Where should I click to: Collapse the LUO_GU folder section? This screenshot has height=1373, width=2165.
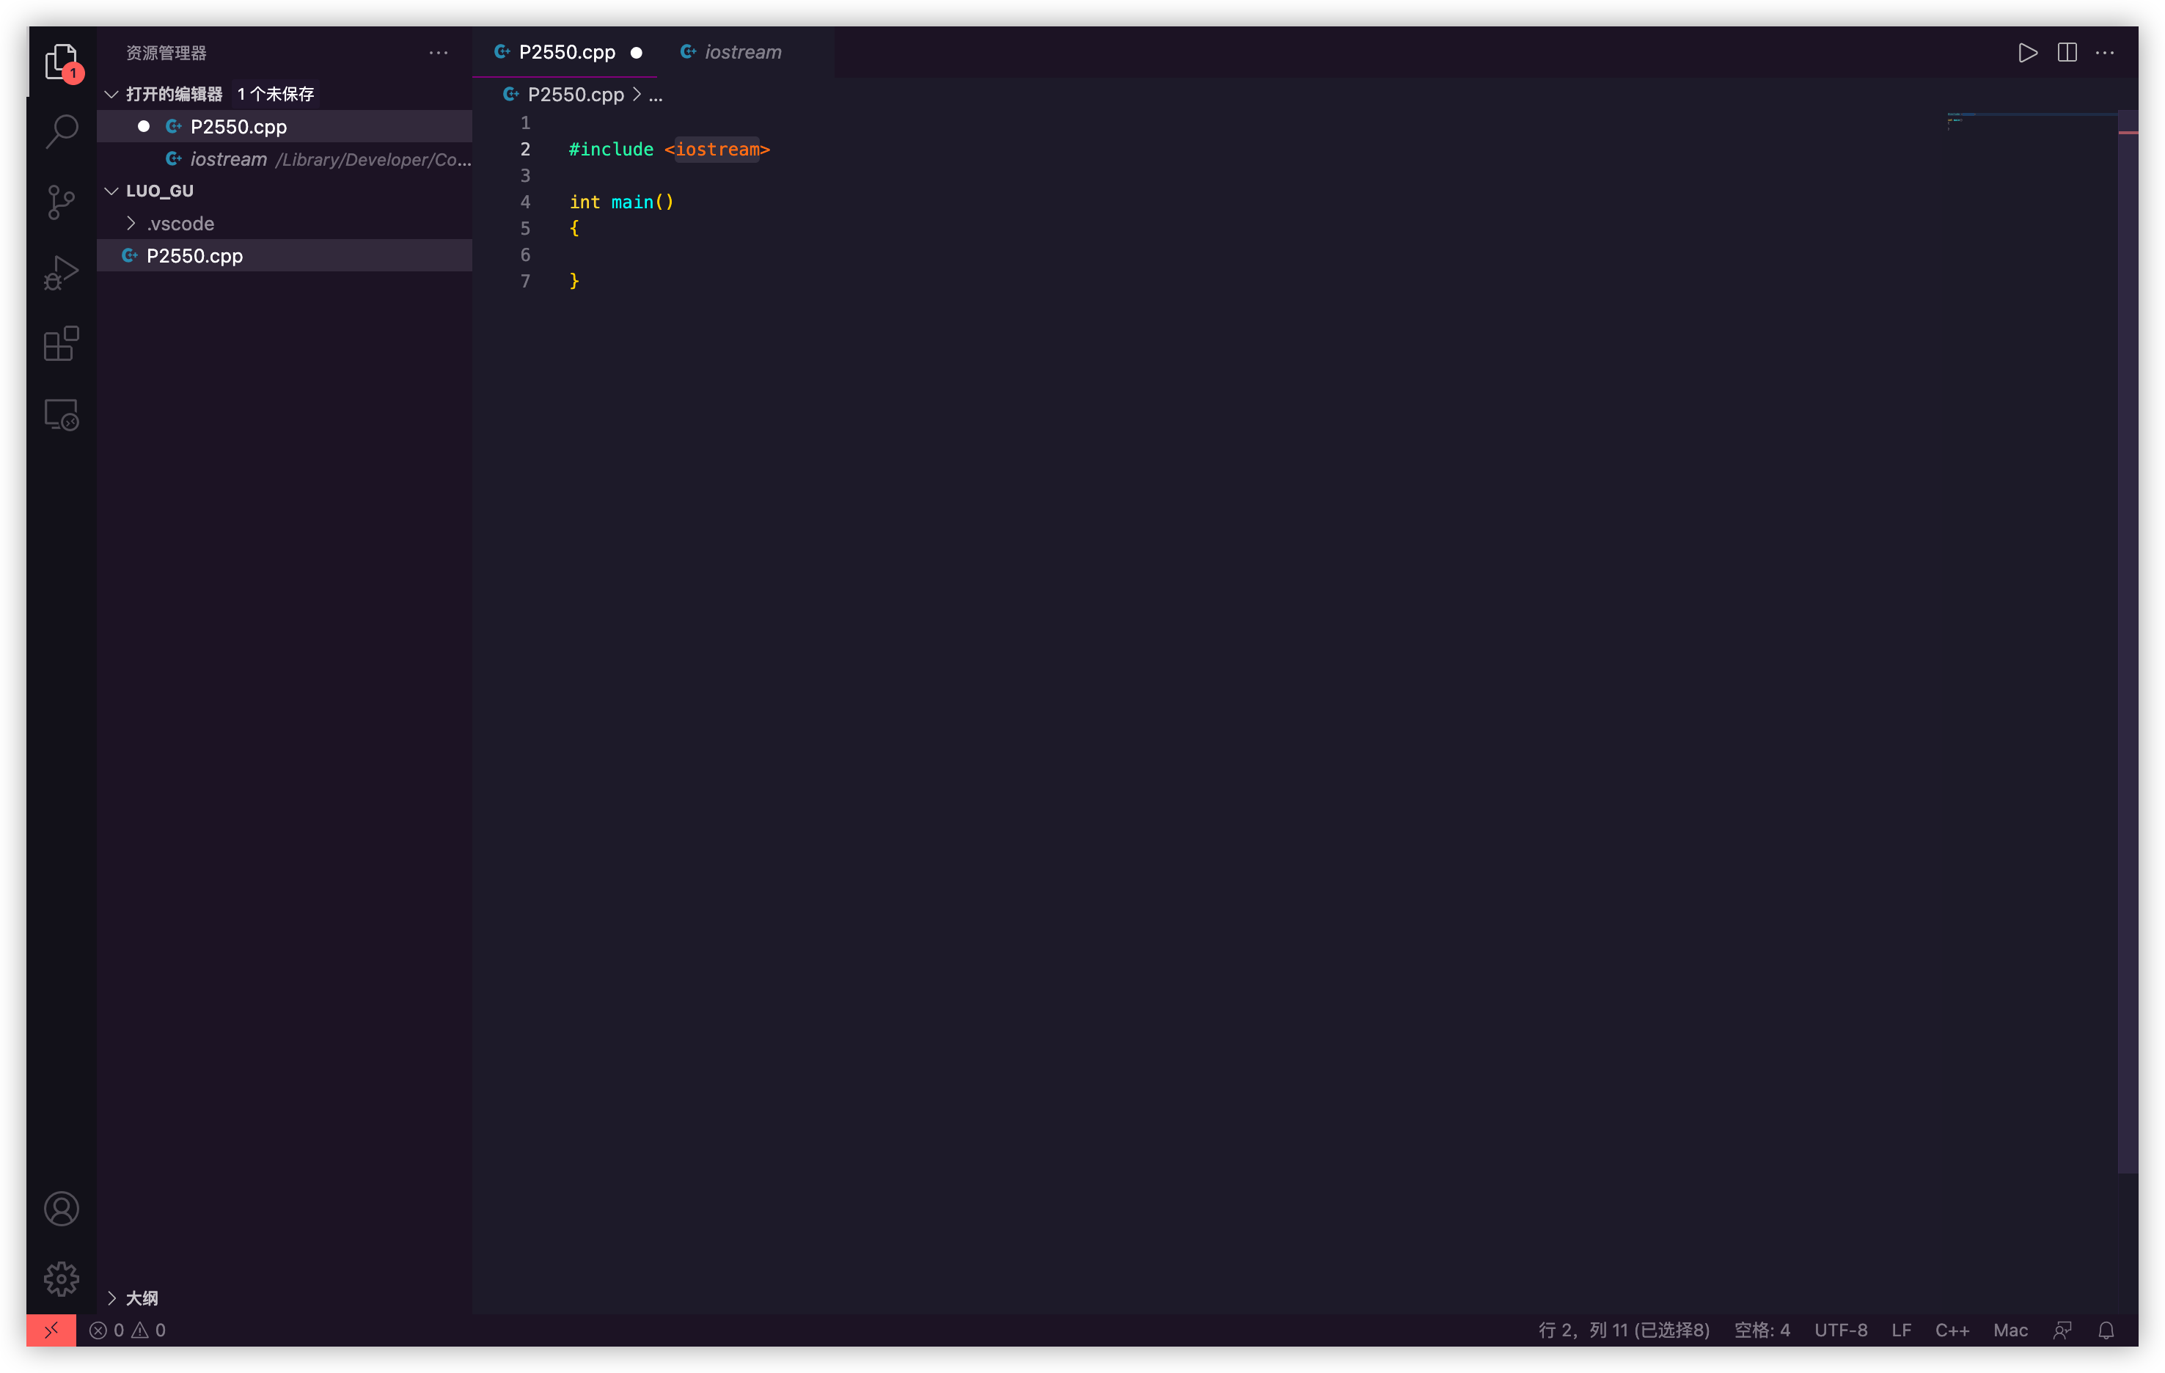click(112, 191)
